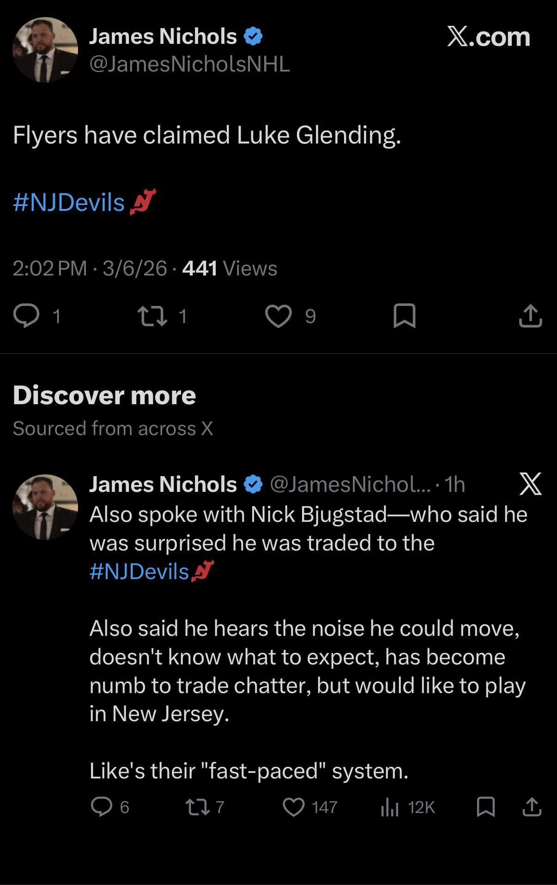Like the Nick Bjugstad tweet
This screenshot has width=557, height=885.
click(x=294, y=807)
